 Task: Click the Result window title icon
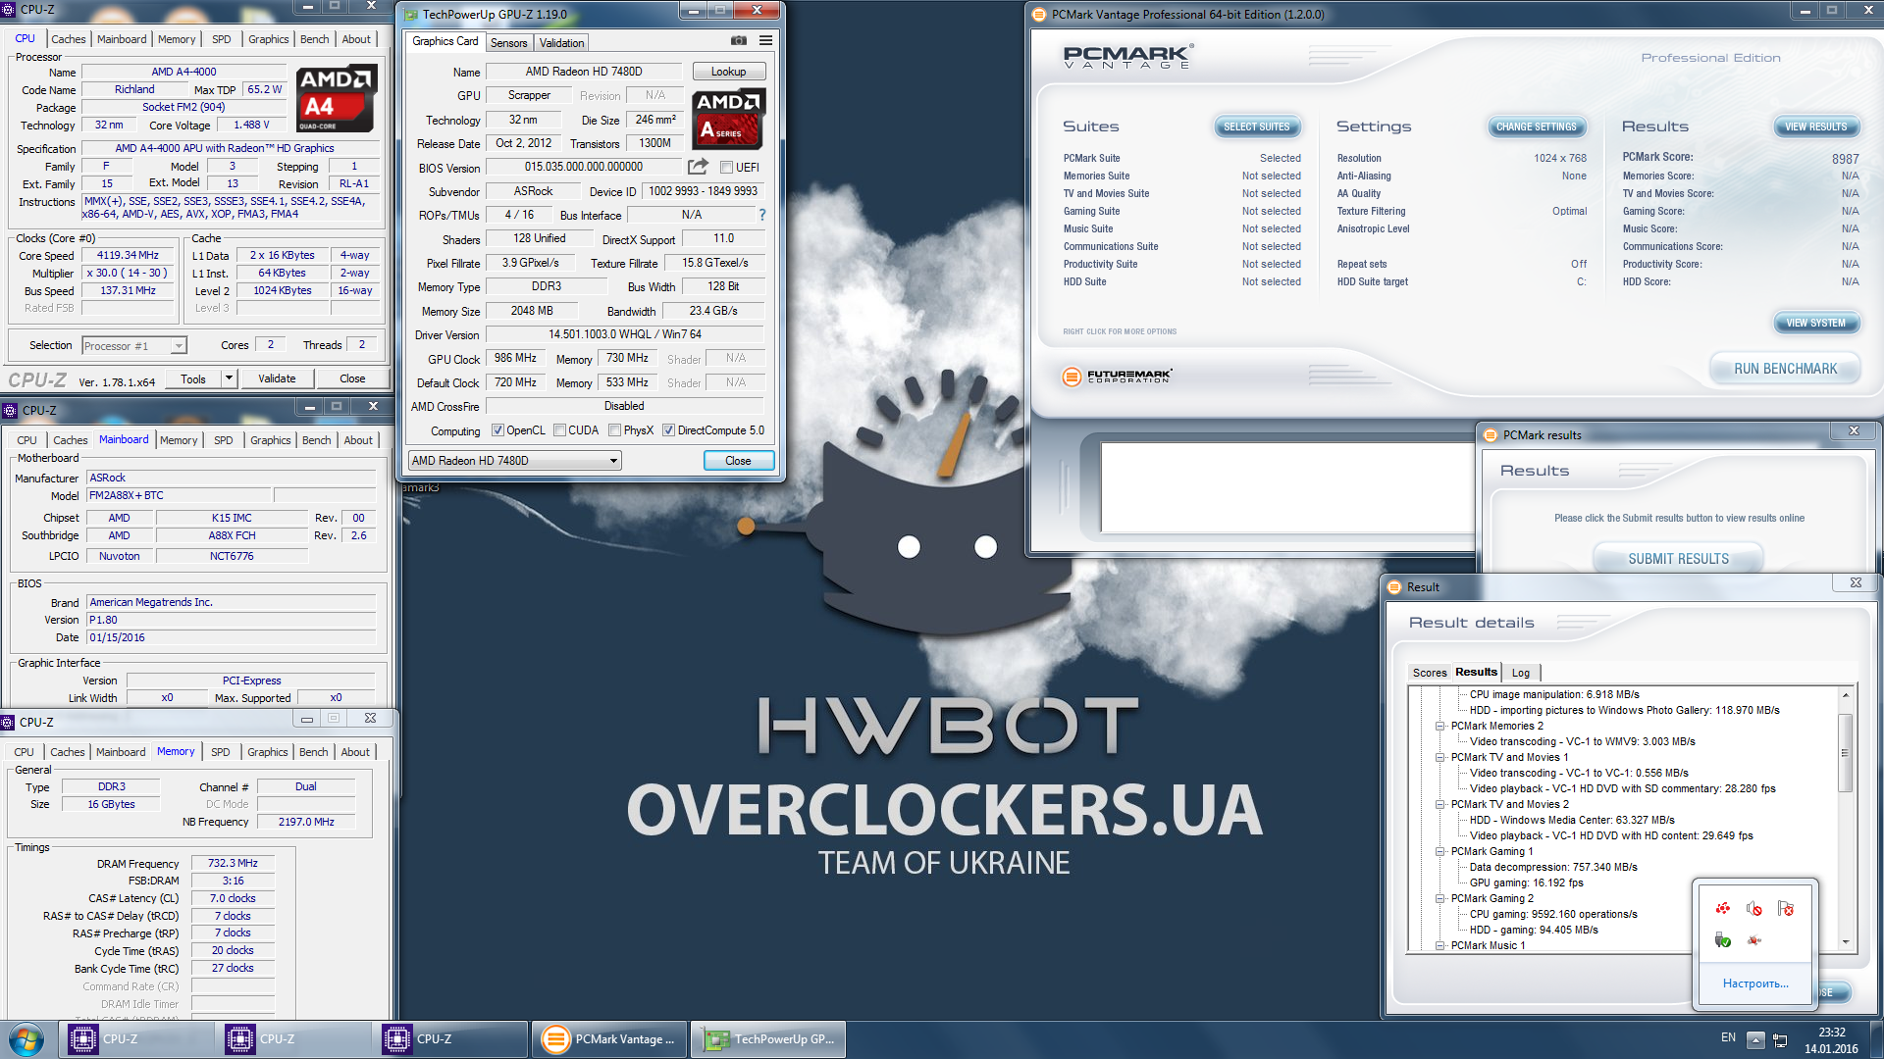tap(1394, 586)
